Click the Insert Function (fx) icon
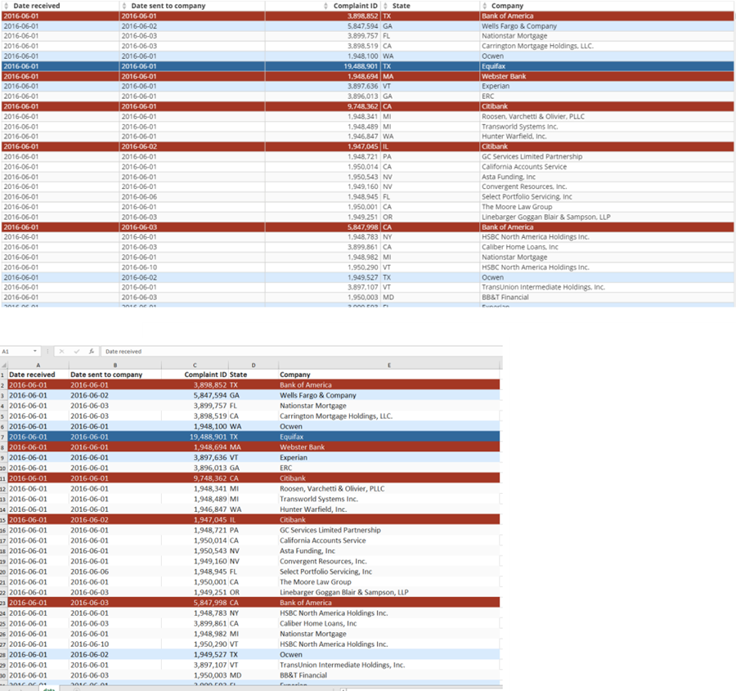 tap(92, 352)
